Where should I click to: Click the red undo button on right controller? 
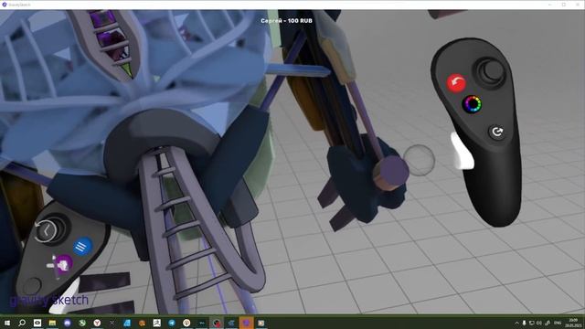tap(456, 83)
